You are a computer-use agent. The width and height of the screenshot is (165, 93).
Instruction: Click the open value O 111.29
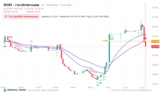click(8, 9)
